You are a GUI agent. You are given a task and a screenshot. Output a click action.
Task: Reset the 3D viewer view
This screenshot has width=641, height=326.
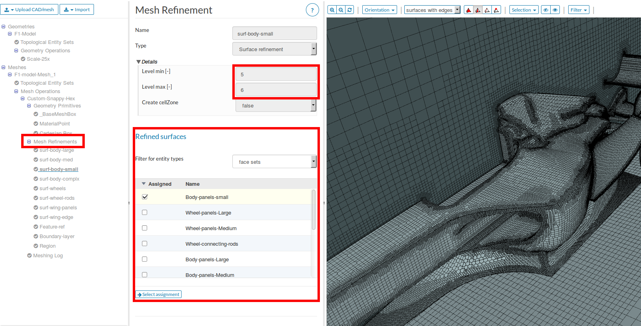(349, 10)
